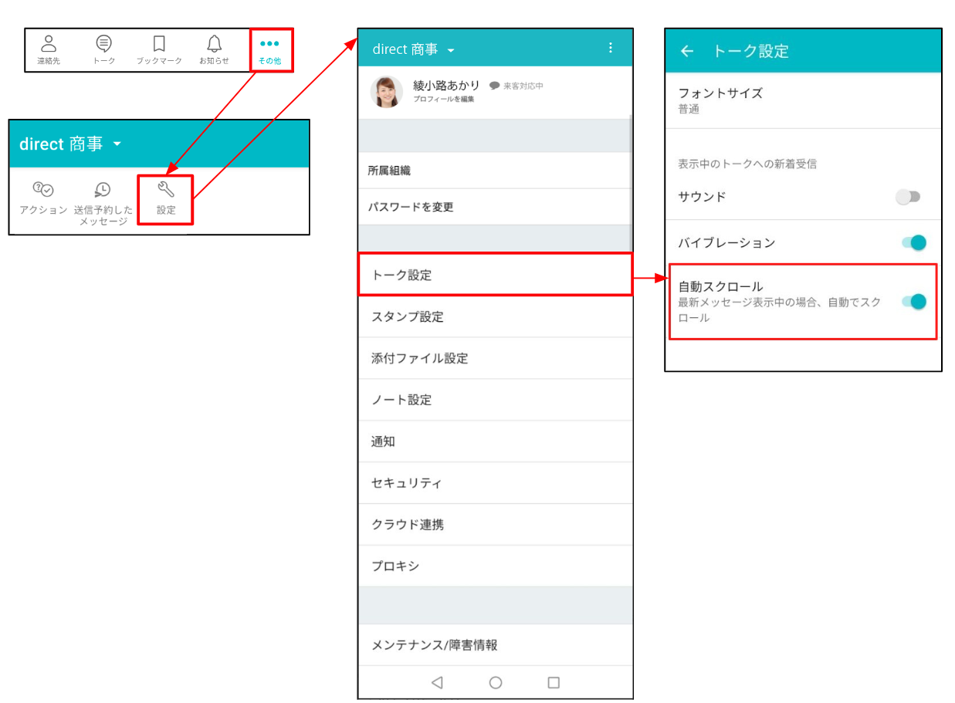
Task: Click the back arrow in トーク設定 header
Action: point(686,51)
